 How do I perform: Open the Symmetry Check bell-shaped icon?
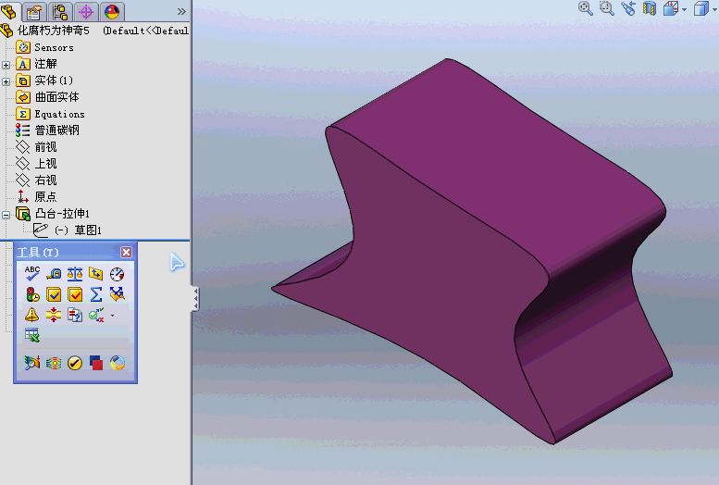coord(32,315)
